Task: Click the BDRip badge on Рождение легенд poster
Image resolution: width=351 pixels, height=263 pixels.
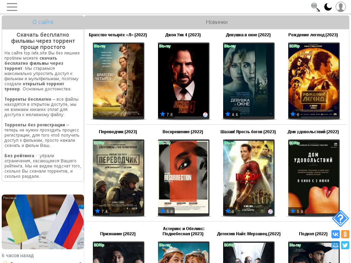Action: (x=294, y=46)
